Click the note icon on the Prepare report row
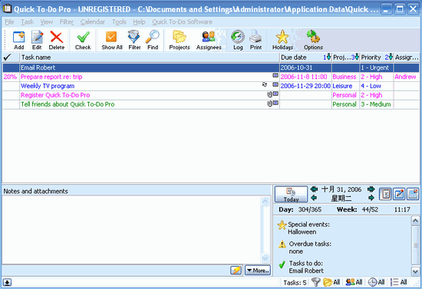This screenshot has height=289, width=422. click(275, 76)
